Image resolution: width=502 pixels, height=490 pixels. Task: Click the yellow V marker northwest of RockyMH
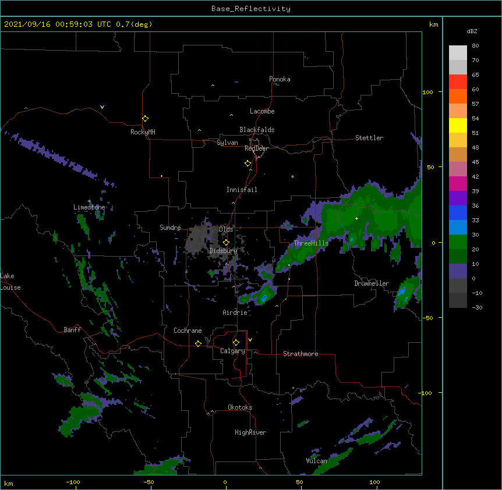coord(102,107)
